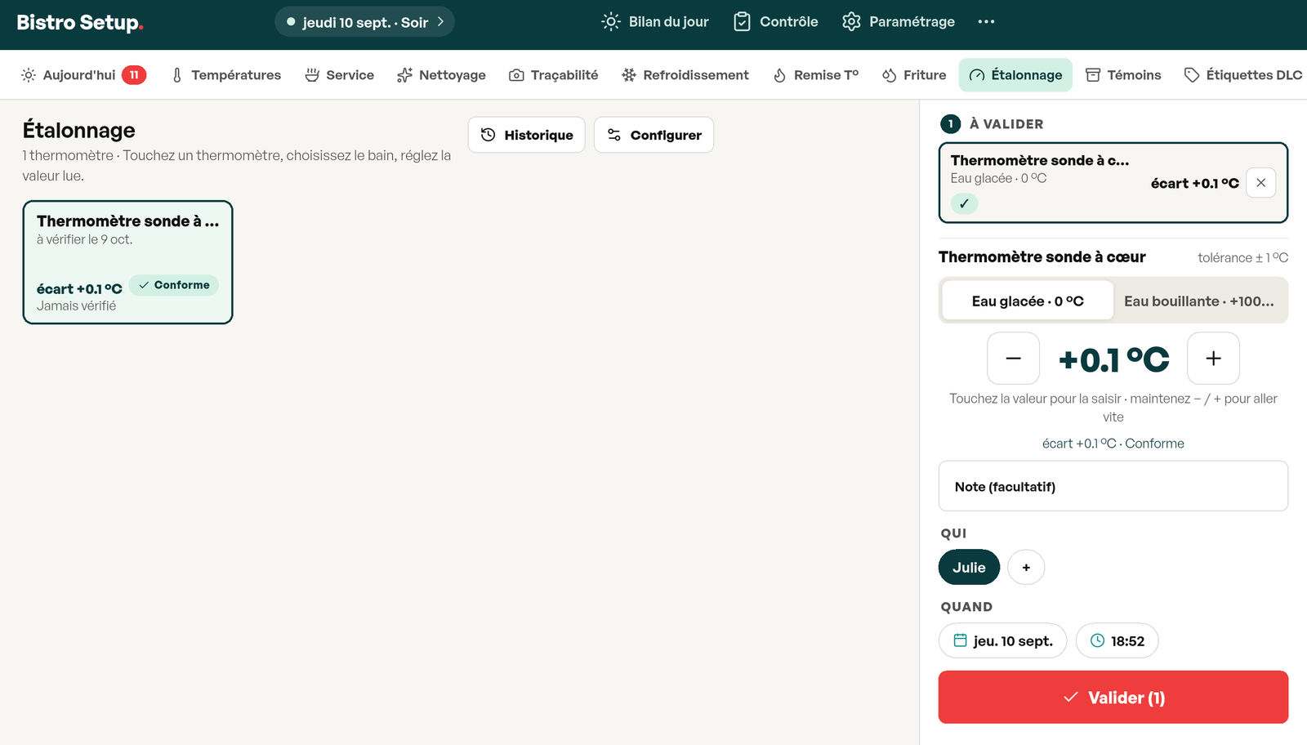Go to the Aujourd'hui tab
The width and height of the screenshot is (1307, 745).
[83, 75]
